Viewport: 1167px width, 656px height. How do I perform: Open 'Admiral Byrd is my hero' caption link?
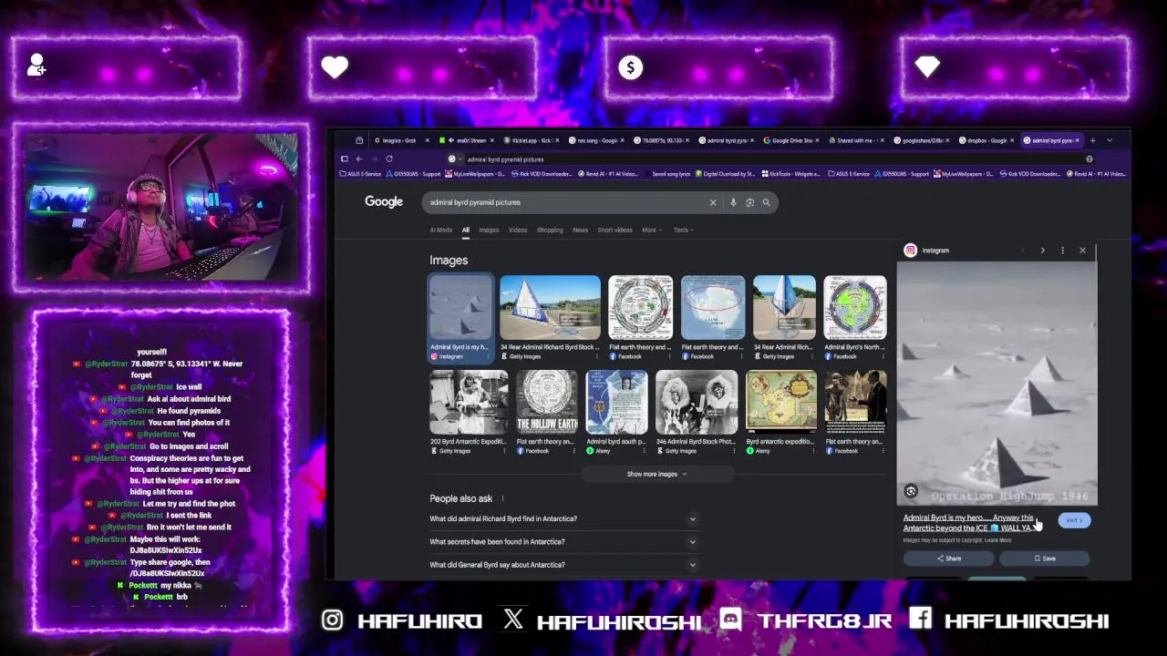pos(968,523)
